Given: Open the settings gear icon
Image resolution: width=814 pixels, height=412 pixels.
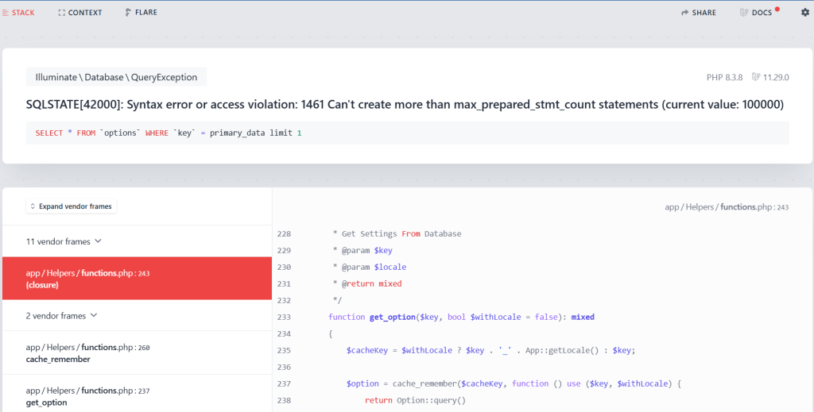Looking at the screenshot, I should [804, 12].
